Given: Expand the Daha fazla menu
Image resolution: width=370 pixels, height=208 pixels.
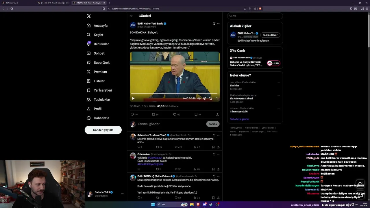Looking at the screenshot, I should 98,118.
